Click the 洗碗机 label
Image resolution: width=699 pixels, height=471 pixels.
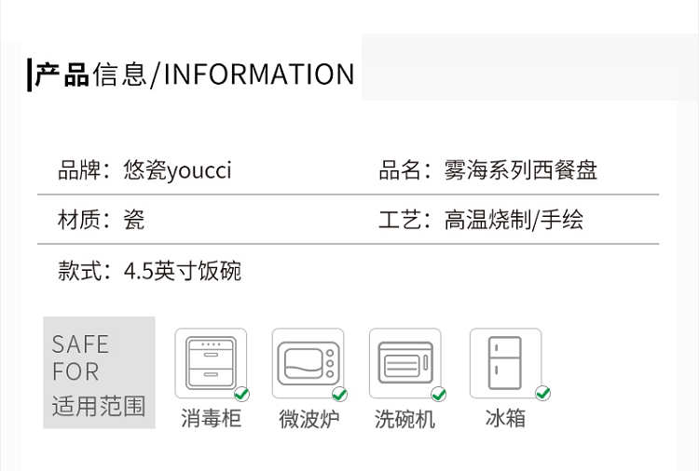(x=404, y=419)
